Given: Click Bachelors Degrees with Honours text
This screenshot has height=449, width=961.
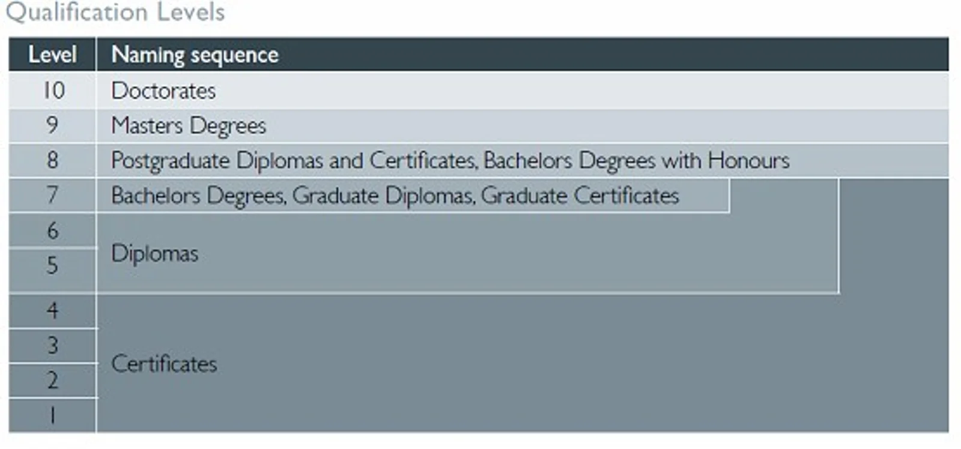Looking at the screenshot, I should tap(637, 161).
